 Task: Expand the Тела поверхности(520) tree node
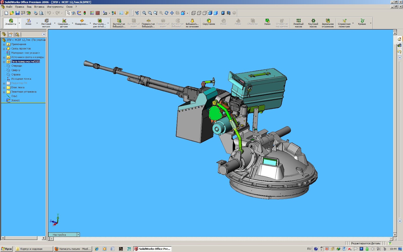pos(4,62)
